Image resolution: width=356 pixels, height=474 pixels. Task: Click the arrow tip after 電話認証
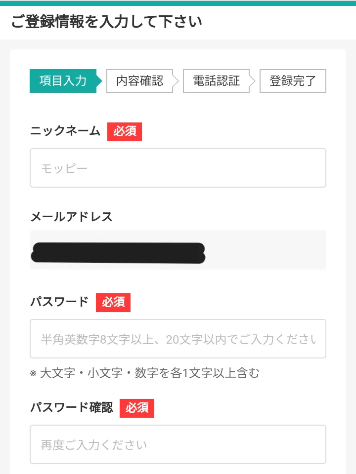(x=253, y=81)
